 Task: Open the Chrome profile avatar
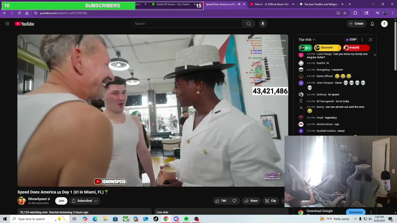[385, 13]
